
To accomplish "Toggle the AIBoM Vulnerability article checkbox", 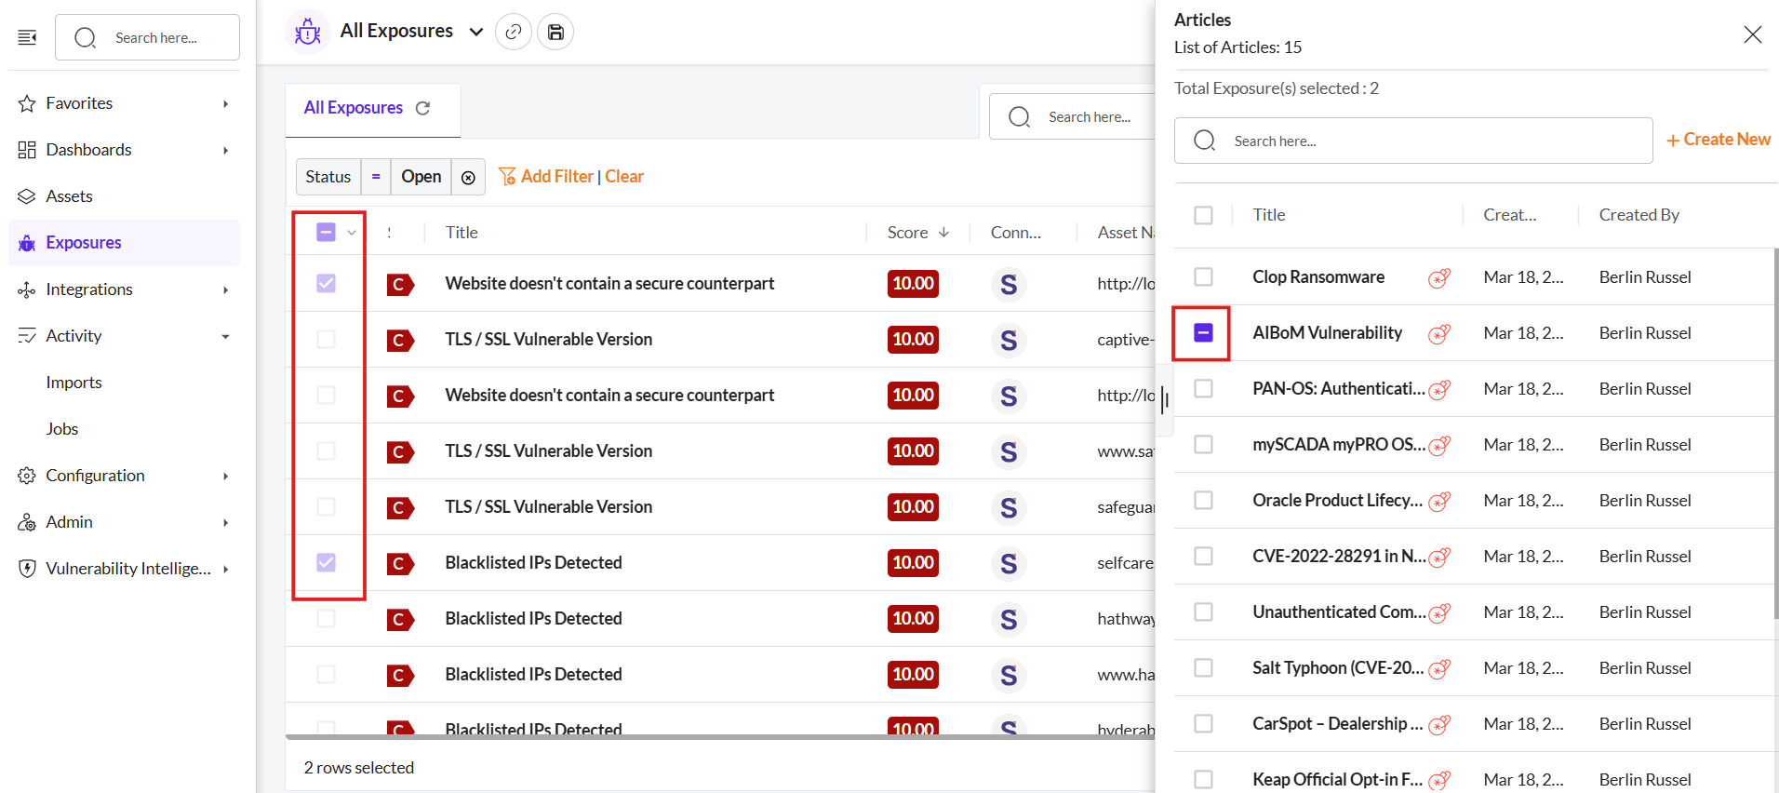I will (1203, 332).
